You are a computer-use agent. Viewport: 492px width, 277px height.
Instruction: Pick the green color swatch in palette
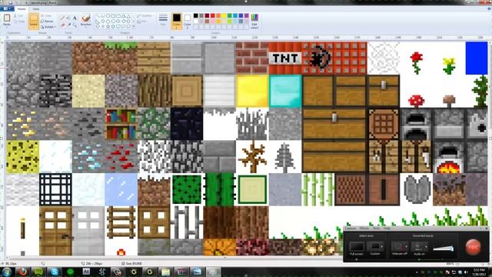pyautogui.click(x=230, y=15)
